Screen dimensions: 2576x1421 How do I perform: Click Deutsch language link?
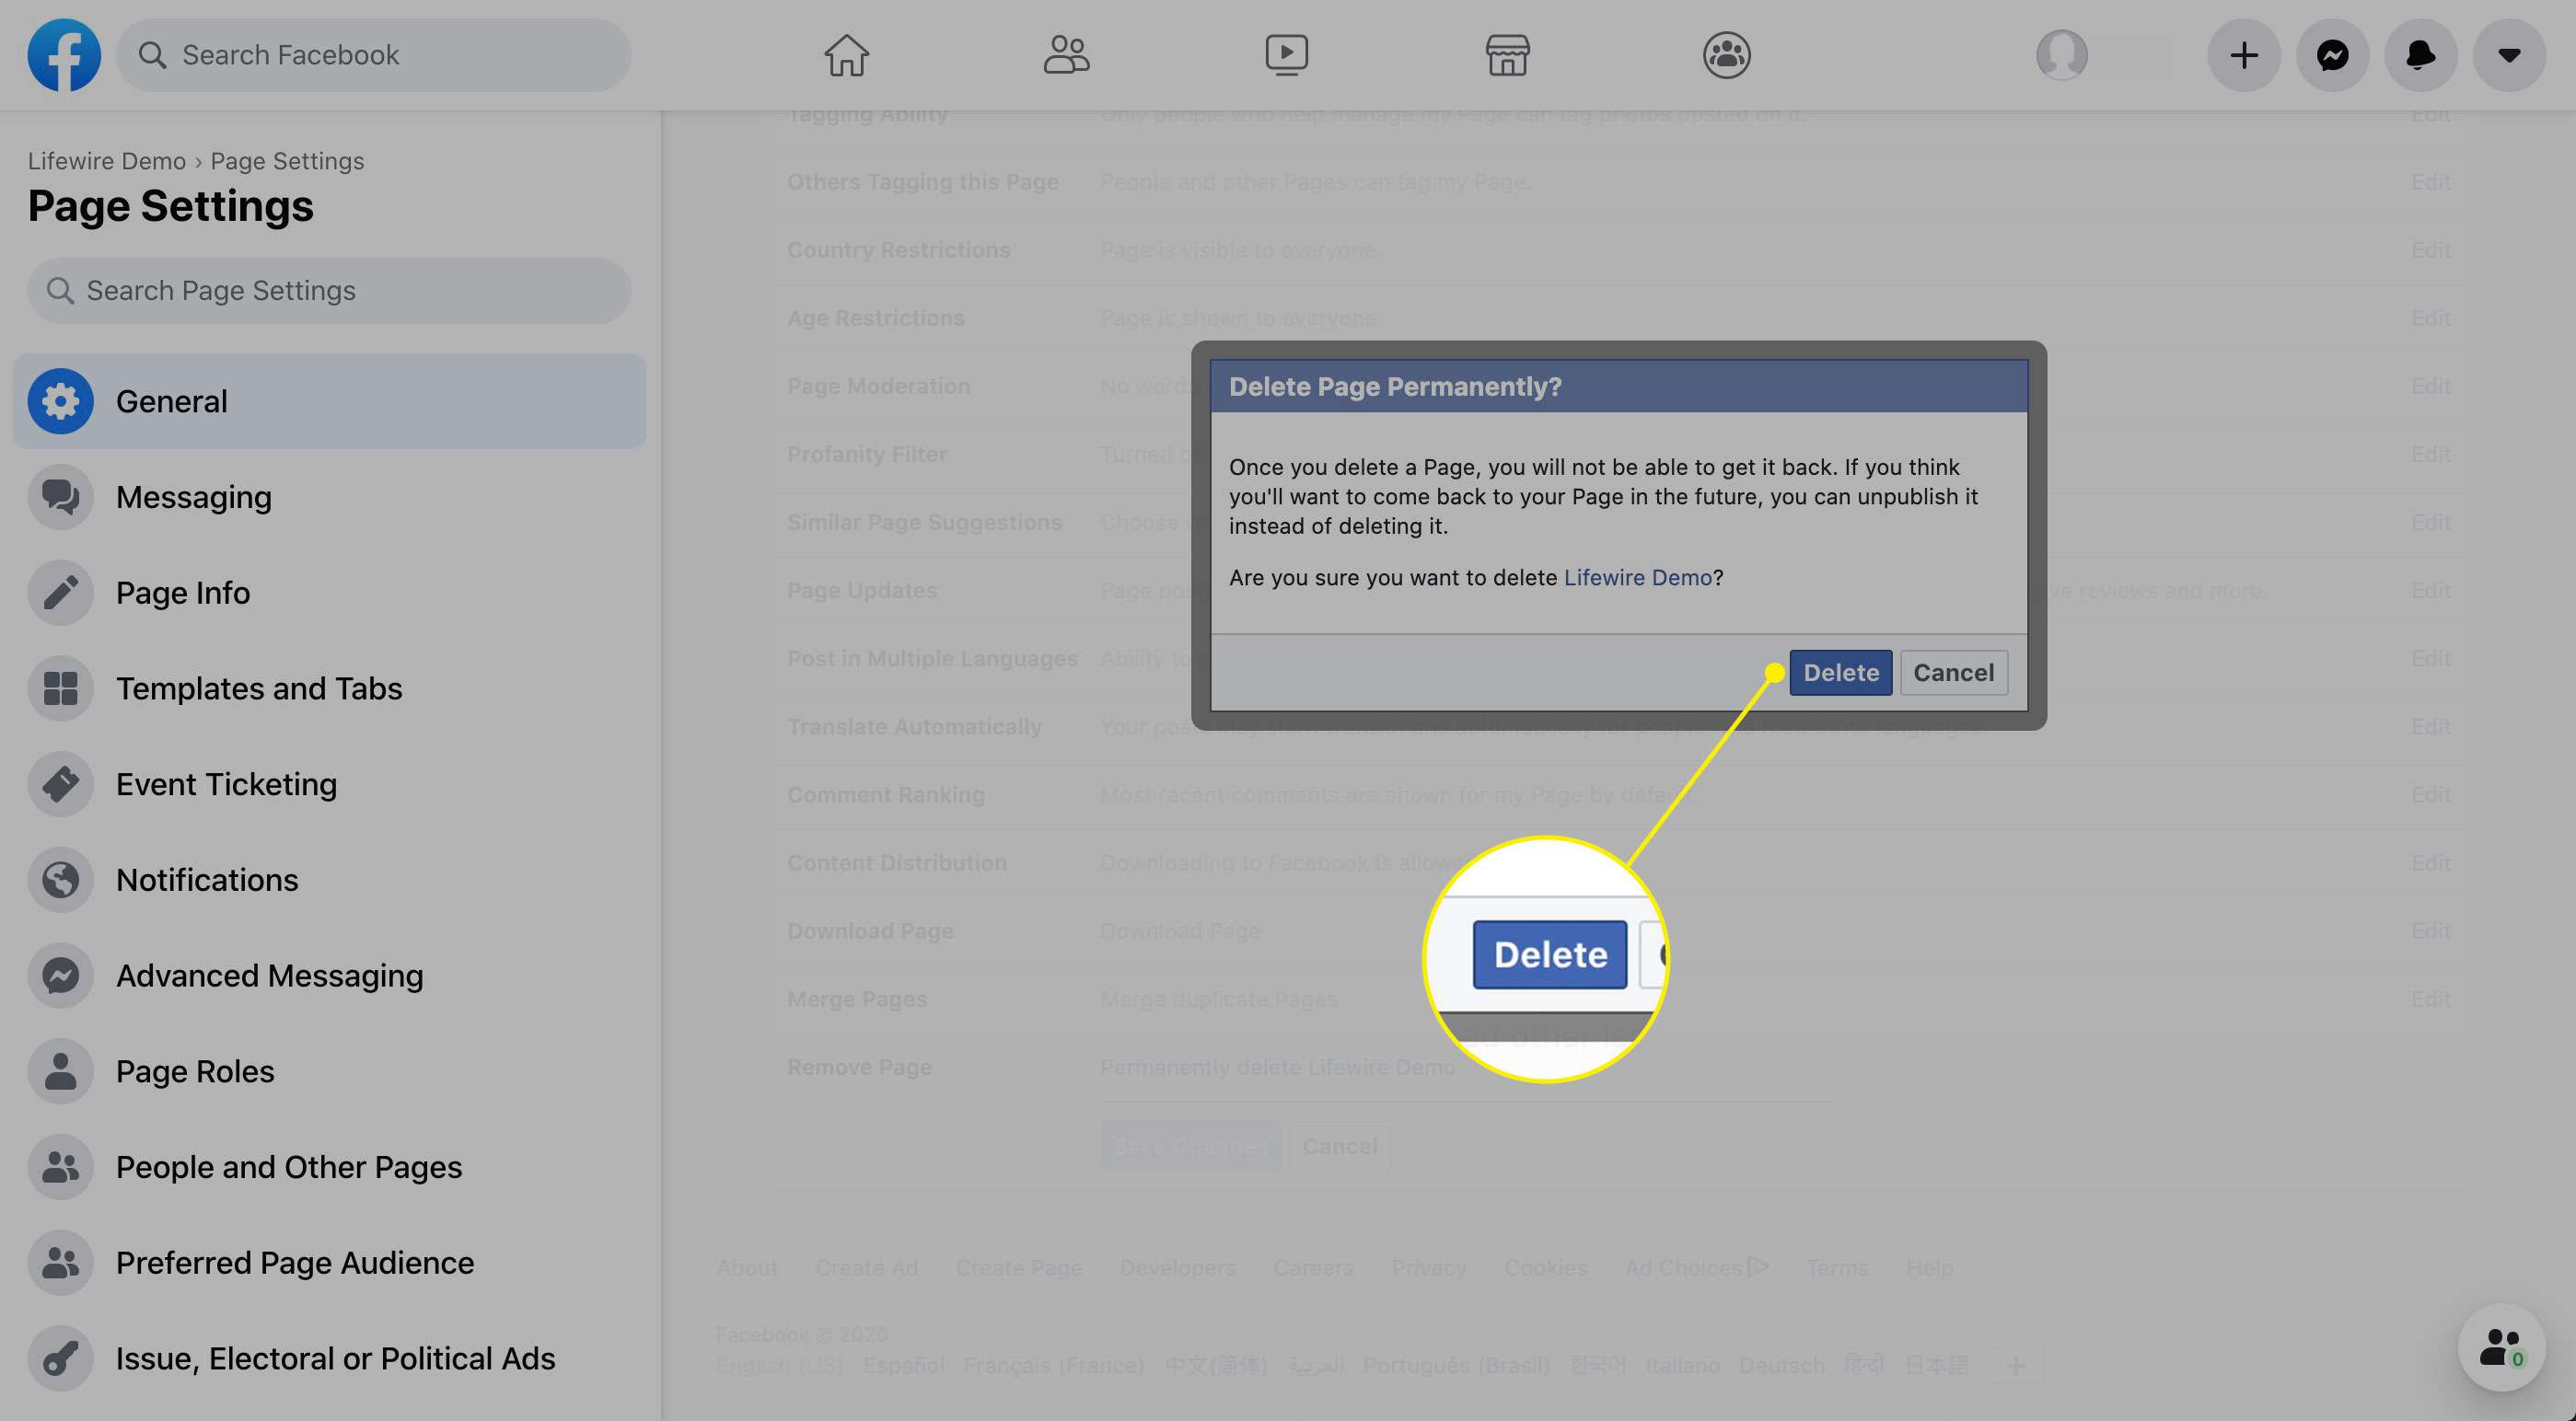click(x=1781, y=1365)
